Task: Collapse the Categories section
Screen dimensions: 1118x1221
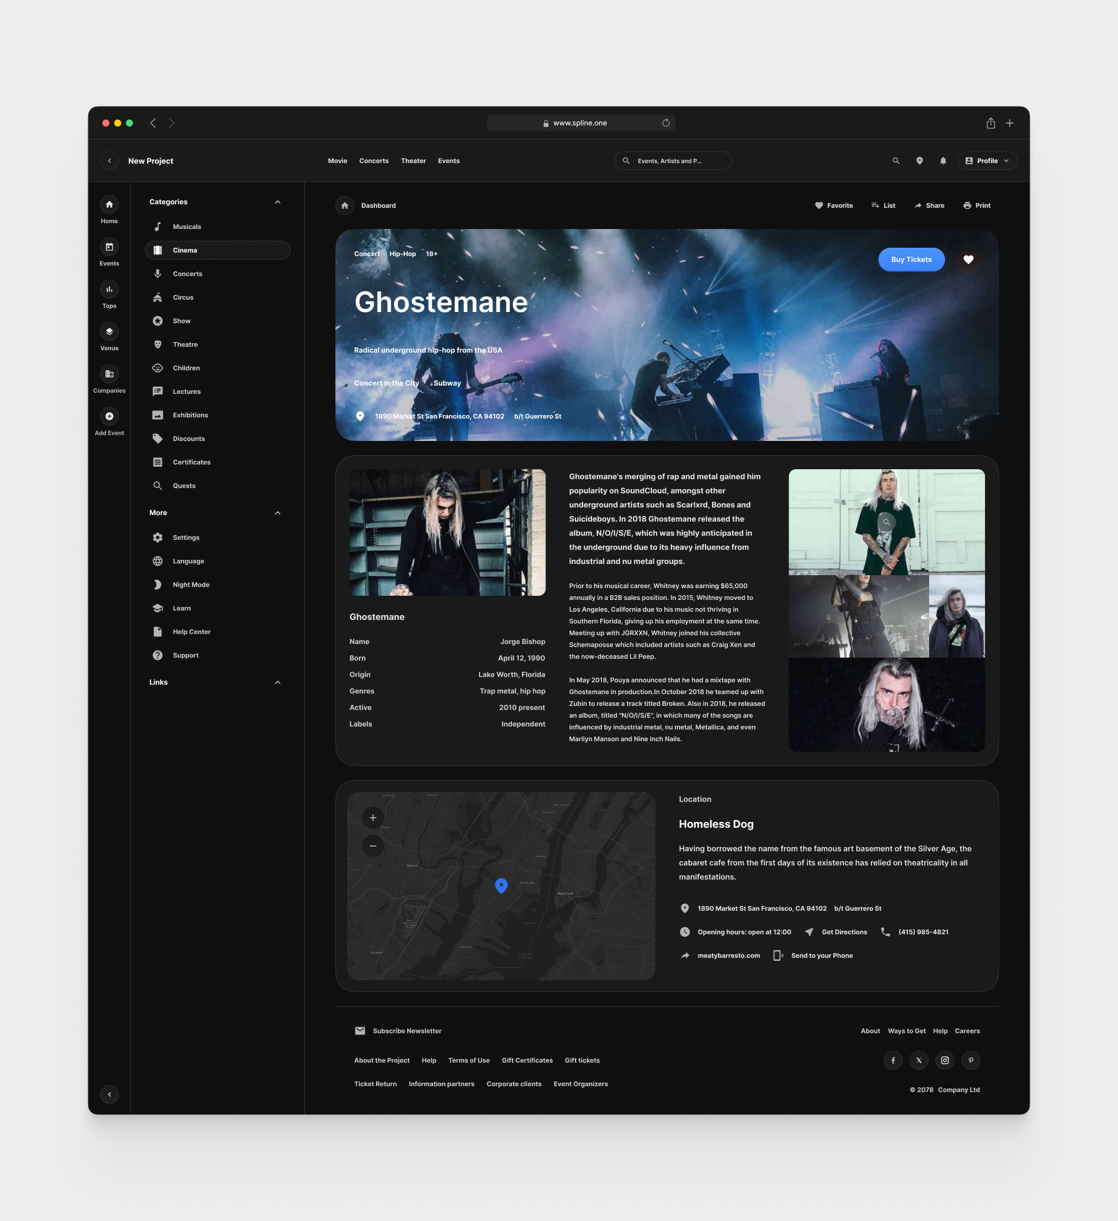Action: click(278, 203)
